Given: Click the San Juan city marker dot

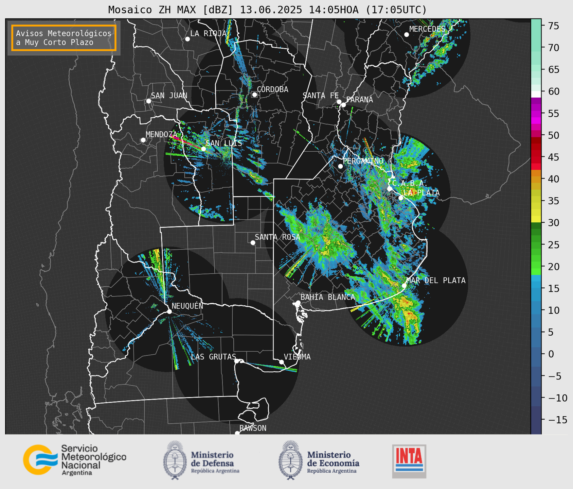Looking at the screenshot, I should coord(148,101).
